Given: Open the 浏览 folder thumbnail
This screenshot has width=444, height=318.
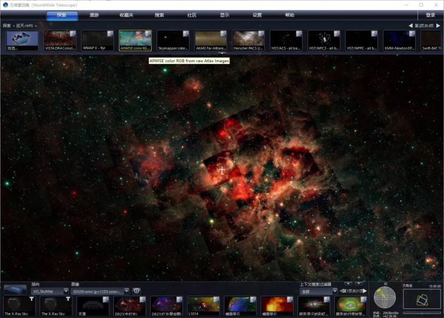Looking at the screenshot, I should click(22, 40).
